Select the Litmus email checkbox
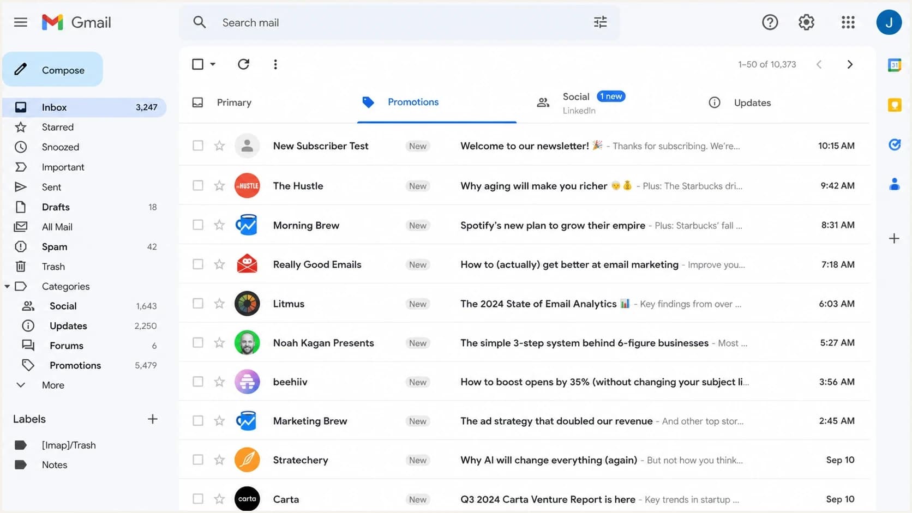The width and height of the screenshot is (912, 513). click(x=198, y=304)
